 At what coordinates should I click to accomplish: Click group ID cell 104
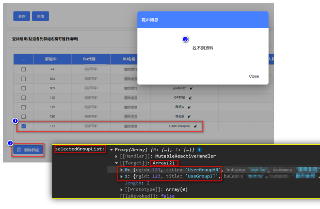[x=53, y=79]
